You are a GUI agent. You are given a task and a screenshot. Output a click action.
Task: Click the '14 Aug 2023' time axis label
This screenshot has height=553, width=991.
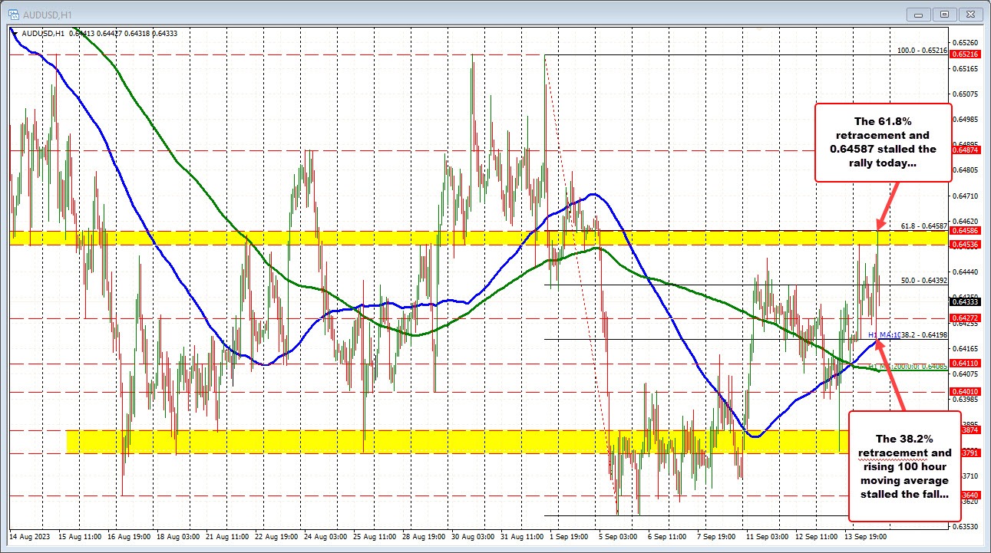(29, 538)
